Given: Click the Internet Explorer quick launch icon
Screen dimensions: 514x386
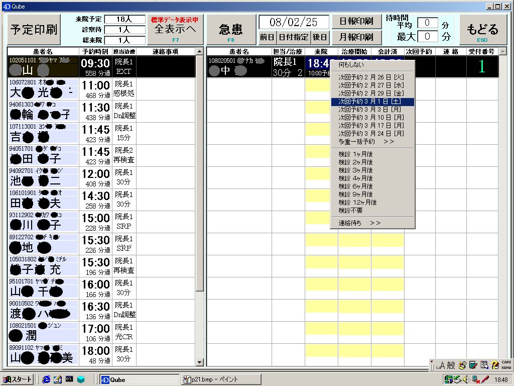Looking at the screenshot, I should pyautogui.click(x=47, y=379).
